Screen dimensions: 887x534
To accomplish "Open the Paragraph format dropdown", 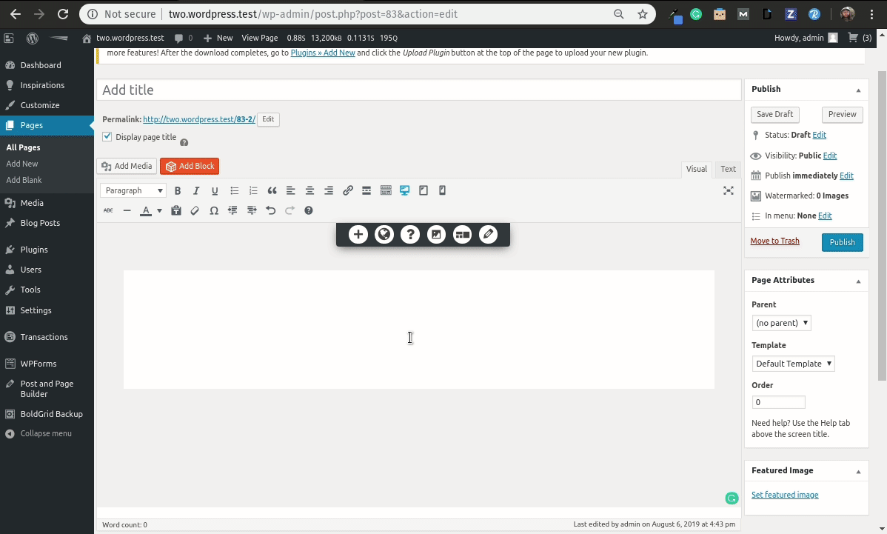I will 133,191.
